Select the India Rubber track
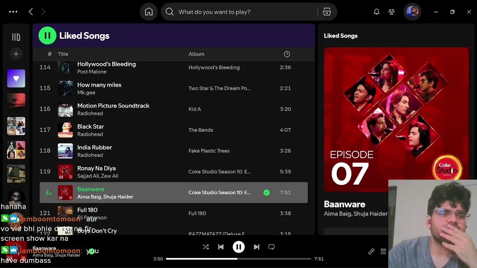This screenshot has height=268, width=477. point(95,147)
